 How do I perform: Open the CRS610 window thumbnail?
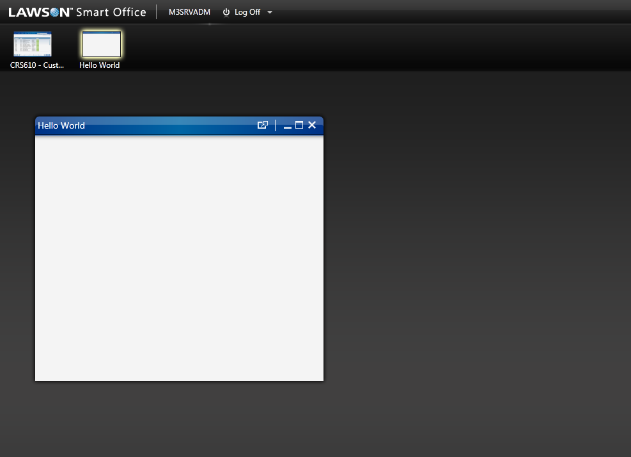point(33,44)
